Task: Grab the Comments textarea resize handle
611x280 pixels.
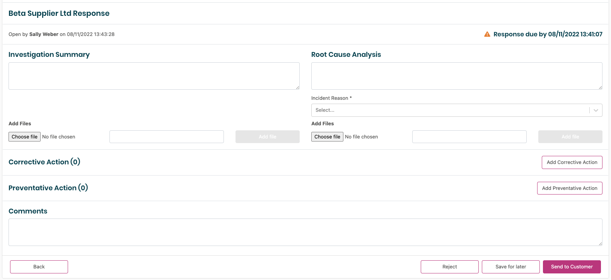Action: pyautogui.click(x=600, y=244)
